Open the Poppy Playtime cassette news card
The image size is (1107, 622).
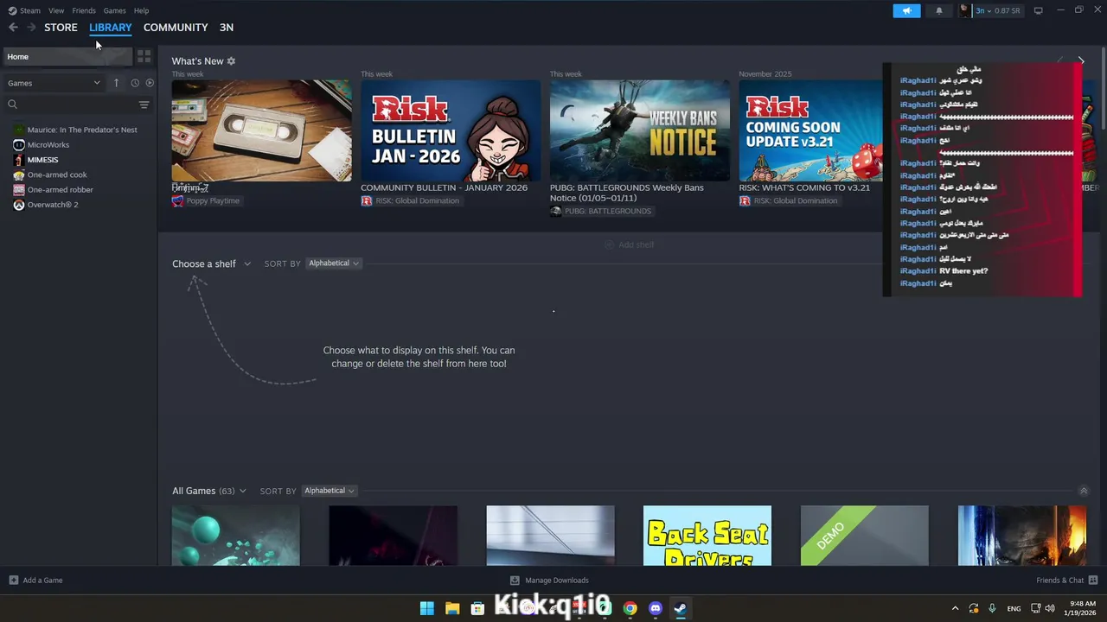click(261, 130)
